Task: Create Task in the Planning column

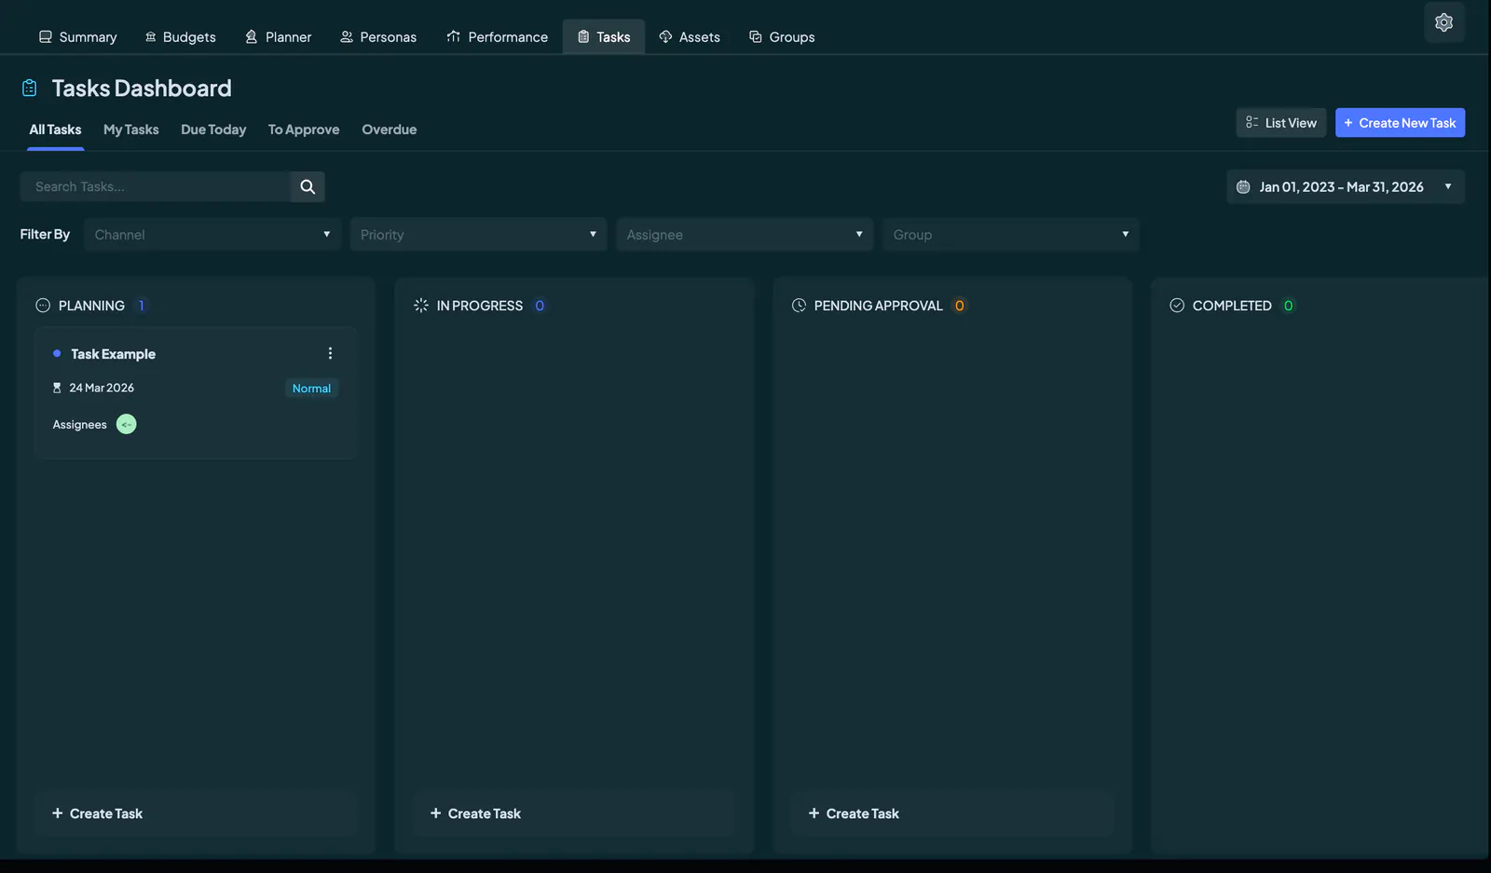Action: (x=196, y=813)
